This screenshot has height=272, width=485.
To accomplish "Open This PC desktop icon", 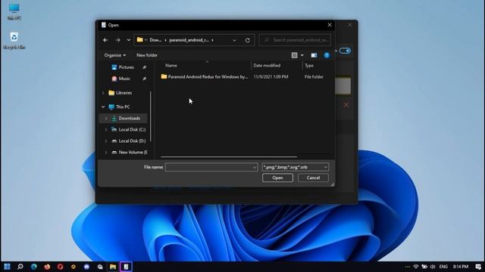I will (x=14, y=12).
